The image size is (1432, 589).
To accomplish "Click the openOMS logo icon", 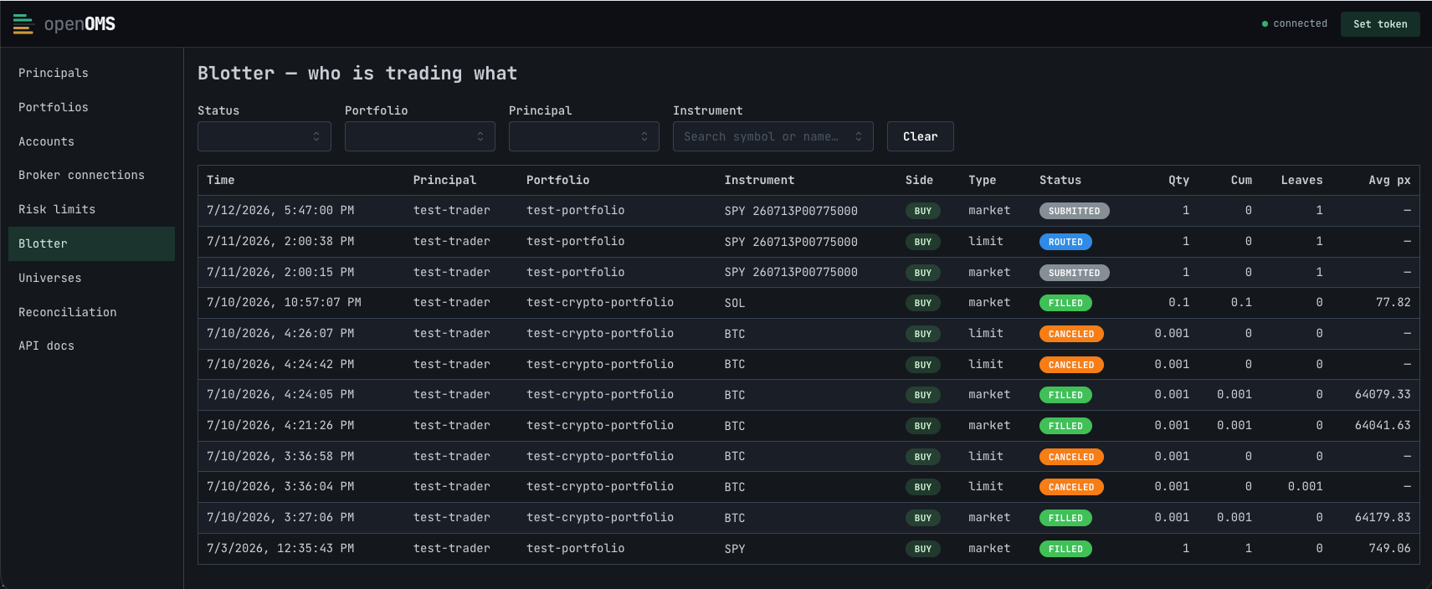I will point(23,24).
